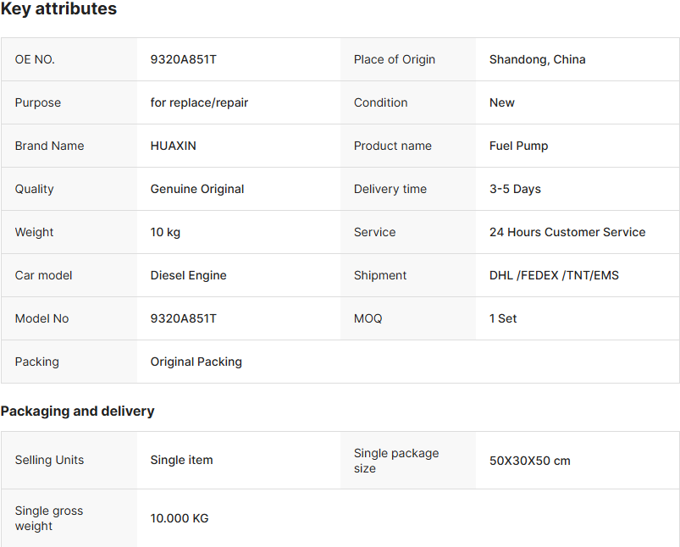Image resolution: width=680 pixels, height=547 pixels.
Task: Select the Single item selling units value
Action: pyautogui.click(x=181, y=460)
